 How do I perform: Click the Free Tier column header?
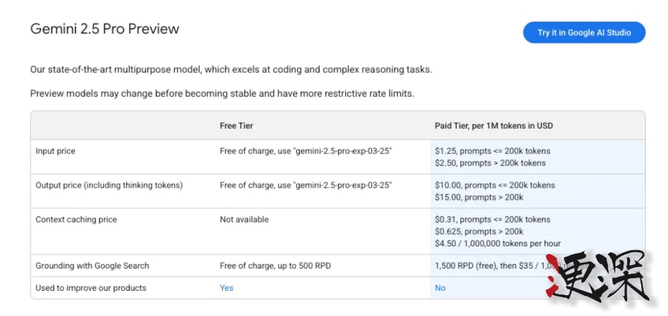click(236, 126)
